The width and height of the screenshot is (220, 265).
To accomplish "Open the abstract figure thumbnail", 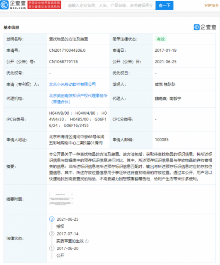I will click(x=61, y=199).
